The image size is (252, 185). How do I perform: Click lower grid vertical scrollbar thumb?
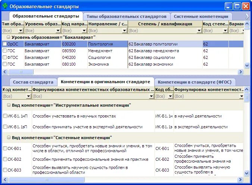point(247,97)
